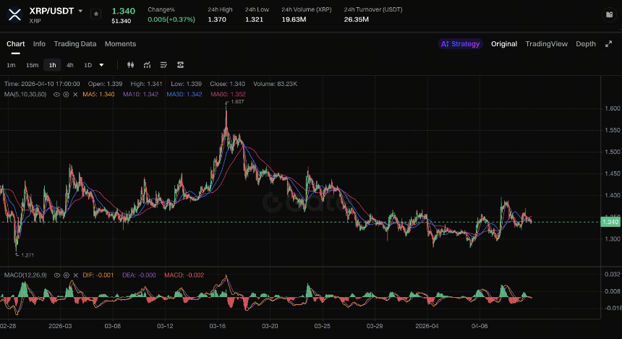Open the chart settings icon in toolbar

pyautogui.click(x=181, y=65)
